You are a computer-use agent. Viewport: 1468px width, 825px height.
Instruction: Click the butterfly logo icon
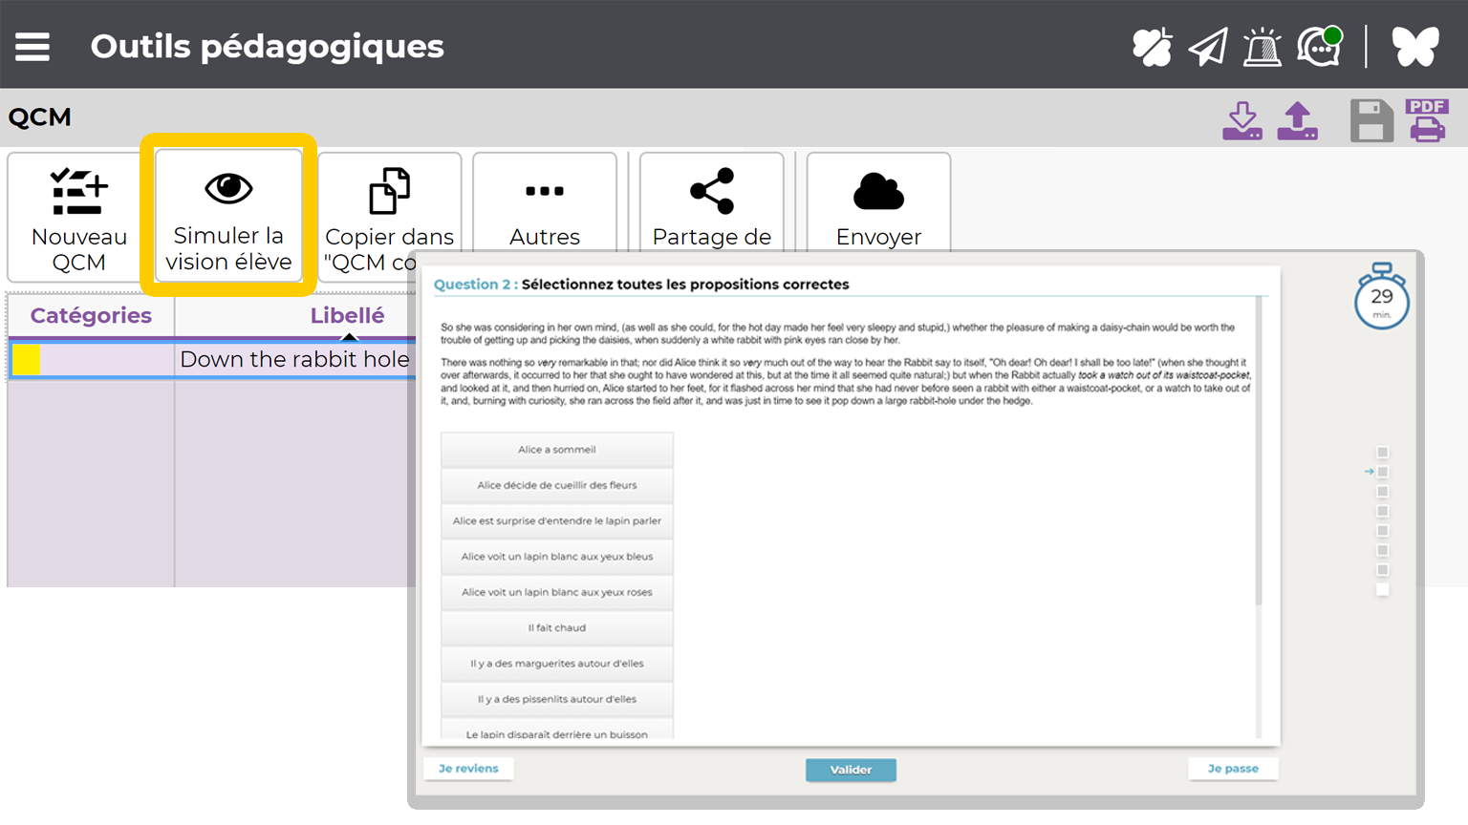pyautogui.click(x=1415, y=47)
